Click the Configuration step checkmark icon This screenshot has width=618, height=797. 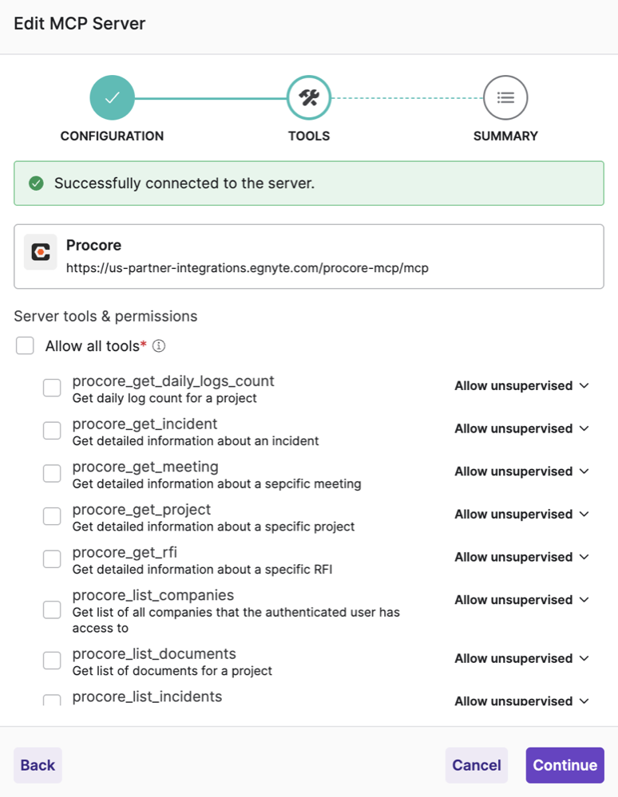(112, 97)
